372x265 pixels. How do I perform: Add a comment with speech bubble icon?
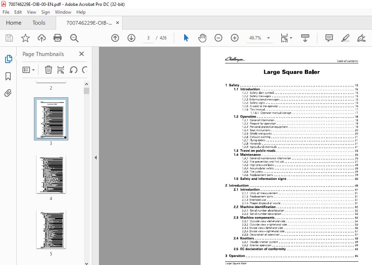click(329, 38)
